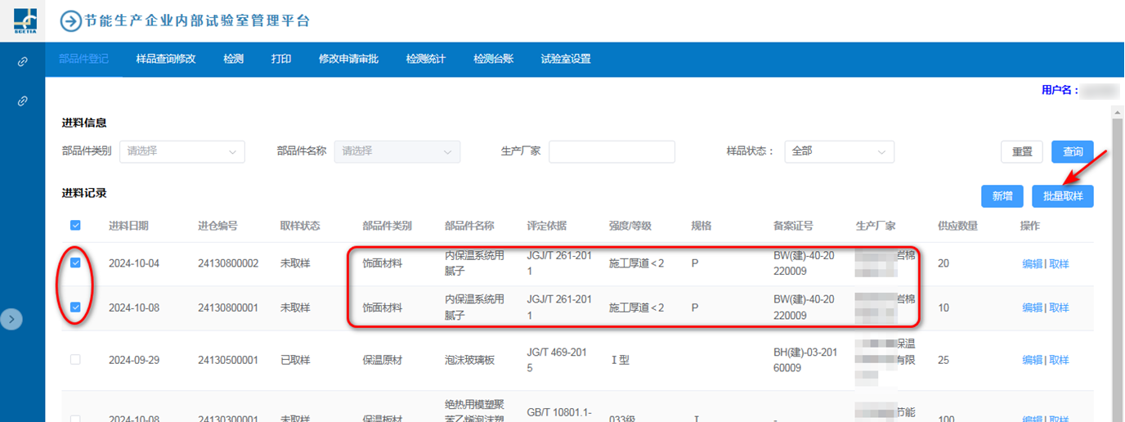
Task: Toggle the select-all checkbox in table header
Action: click(76, 226)
